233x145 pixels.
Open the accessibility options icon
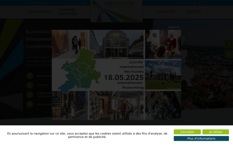(229, 54)
